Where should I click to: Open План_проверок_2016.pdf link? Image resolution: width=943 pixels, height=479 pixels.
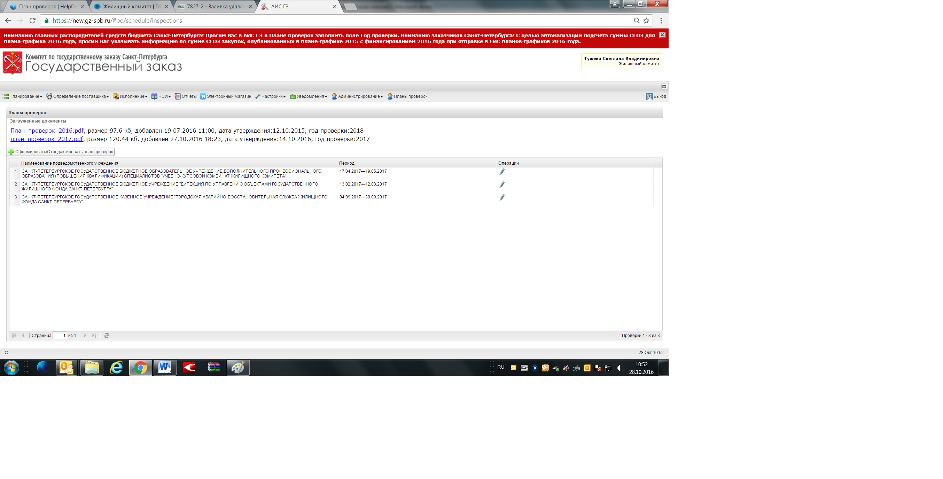(x=47, y=131)
